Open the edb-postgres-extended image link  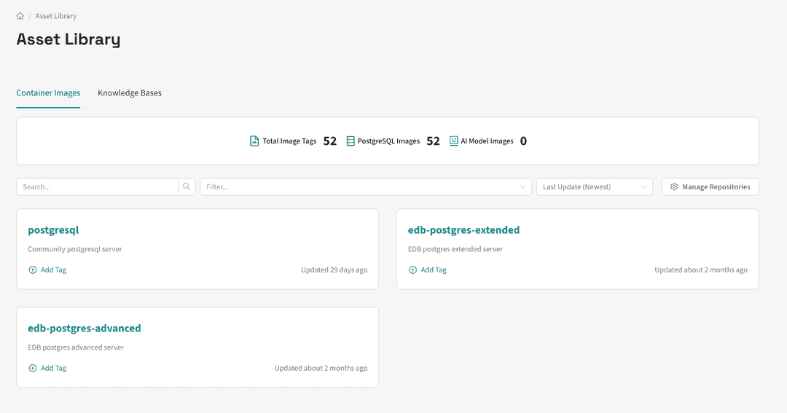tap(463, 230)
